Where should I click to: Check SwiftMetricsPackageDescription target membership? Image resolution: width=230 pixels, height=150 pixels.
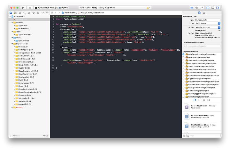183,61
